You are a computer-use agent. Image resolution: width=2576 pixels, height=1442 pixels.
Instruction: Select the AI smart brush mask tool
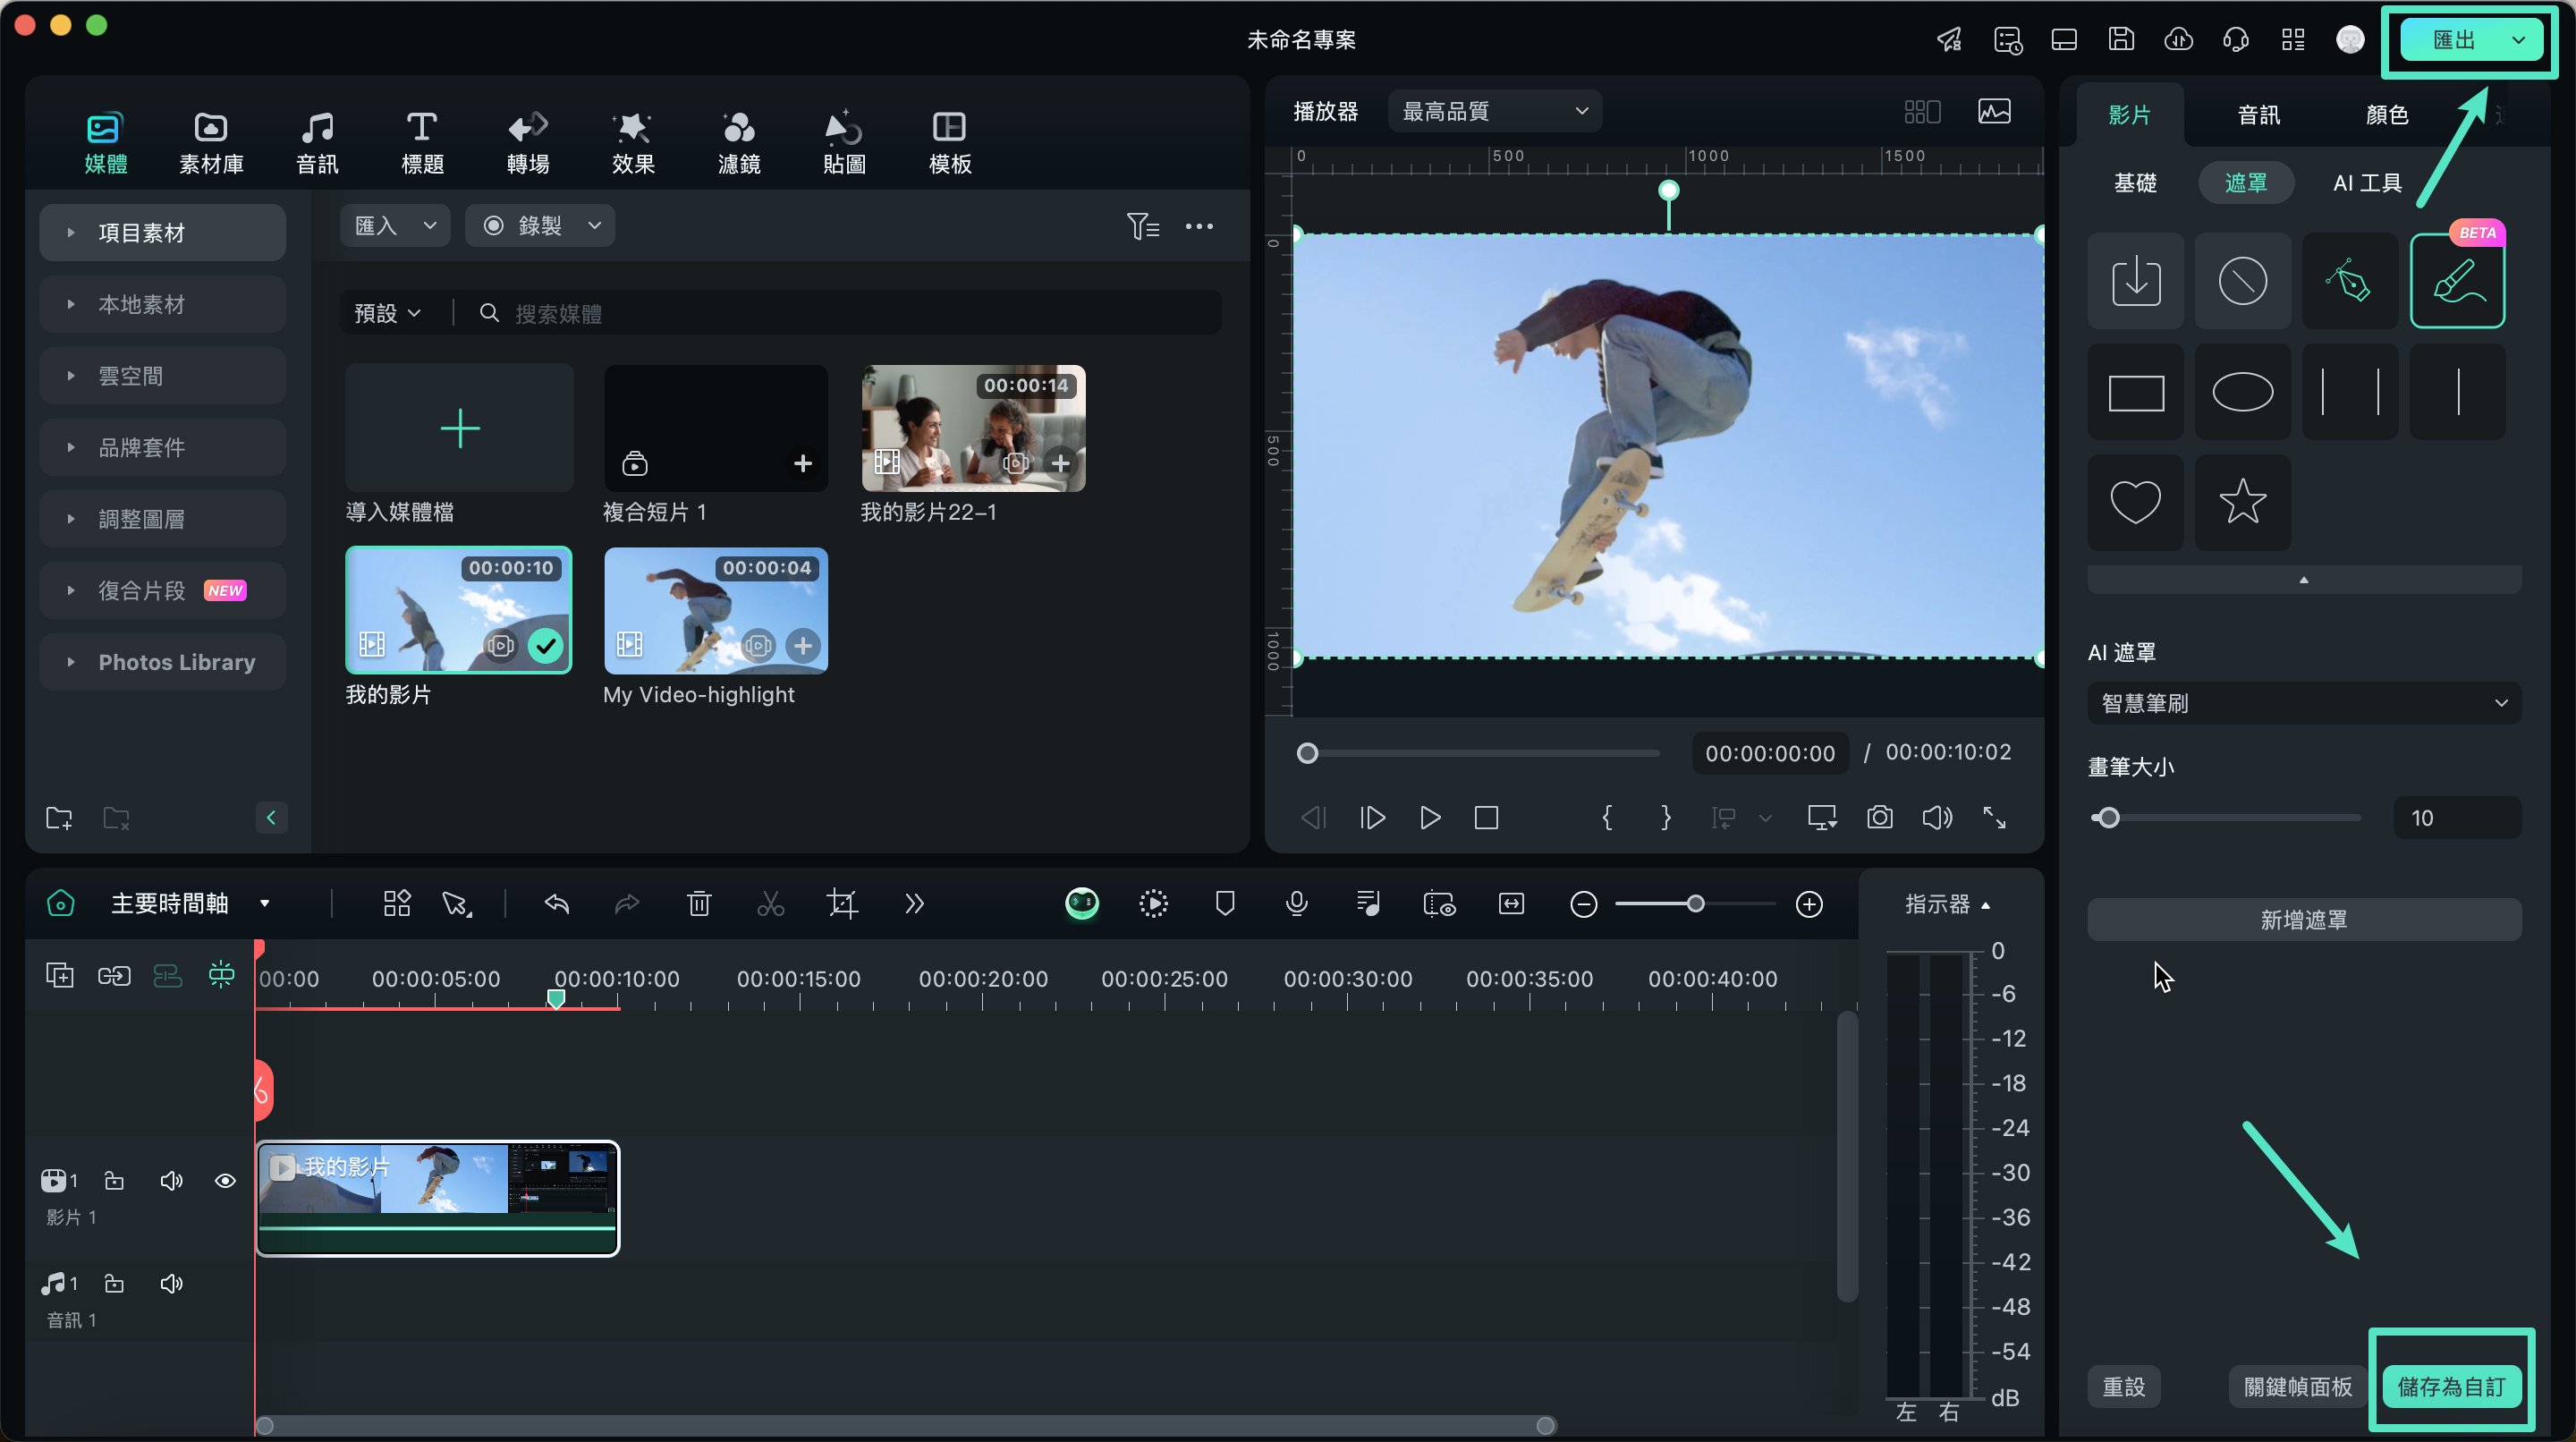click(x=2457, y=281)
